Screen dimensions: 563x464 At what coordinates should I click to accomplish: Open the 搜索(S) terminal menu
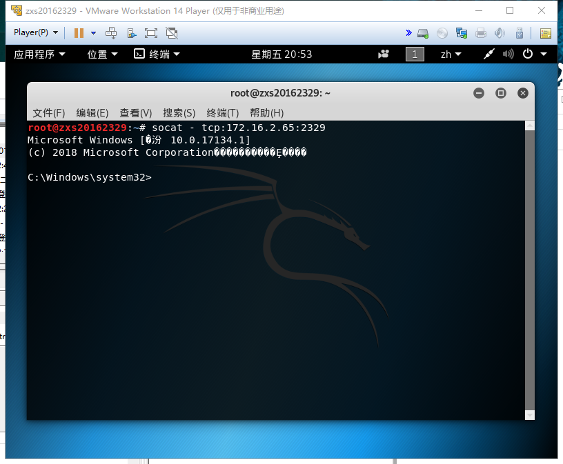tap(179, 113)
